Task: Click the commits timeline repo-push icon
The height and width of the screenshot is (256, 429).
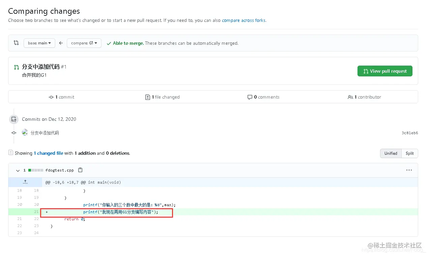Action: click(x=14, y=119)
